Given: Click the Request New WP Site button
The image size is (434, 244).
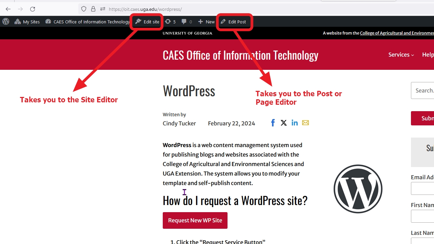Looking at the screenshot, I should click(195, 220).
